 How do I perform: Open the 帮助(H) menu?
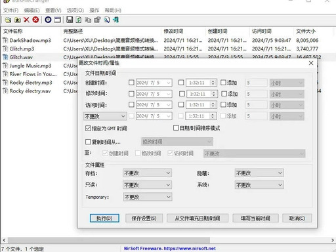coord(113,10)
